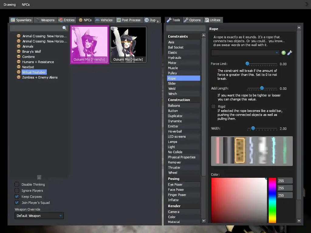Click the rope panel scroll up arrow
The image size is (311, 233).
(x=299, y=28)
